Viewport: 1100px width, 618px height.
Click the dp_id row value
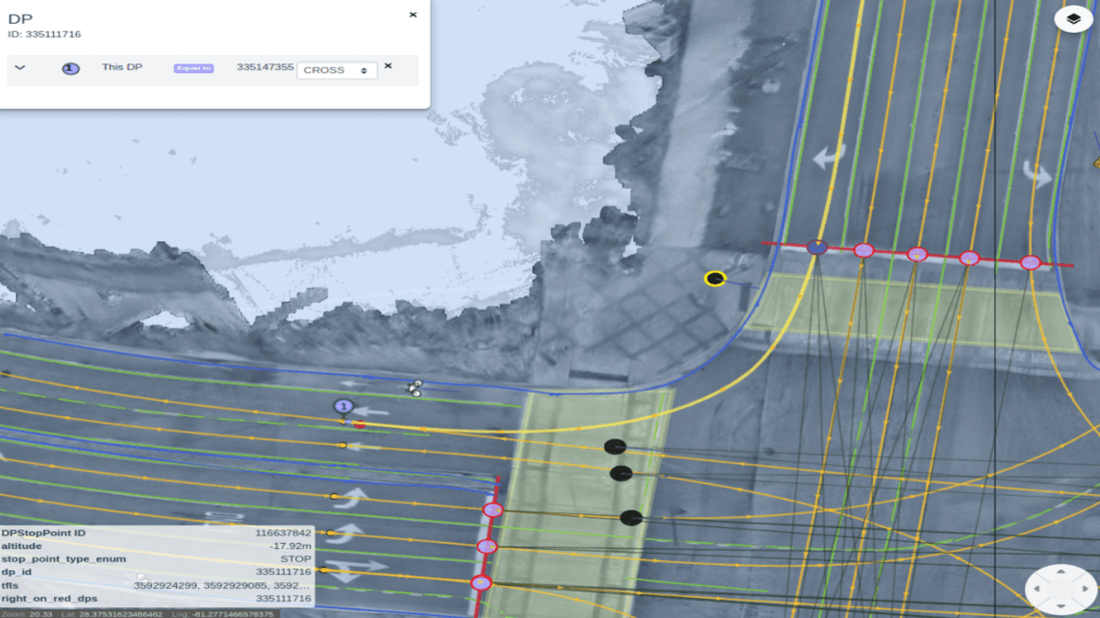[283, 571]
